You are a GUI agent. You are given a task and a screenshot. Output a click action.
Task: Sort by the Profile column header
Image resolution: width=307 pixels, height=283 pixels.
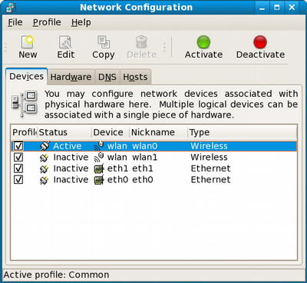[x=25, y=132]
